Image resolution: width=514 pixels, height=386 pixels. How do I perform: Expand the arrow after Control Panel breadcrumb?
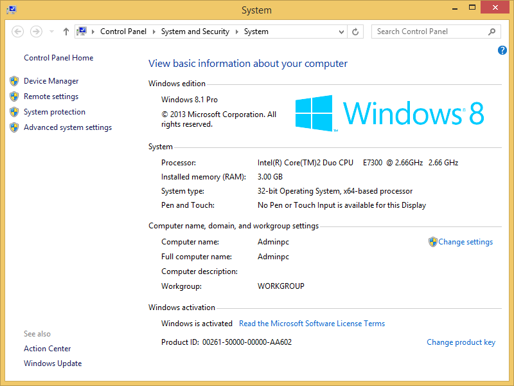coord(154,32)
